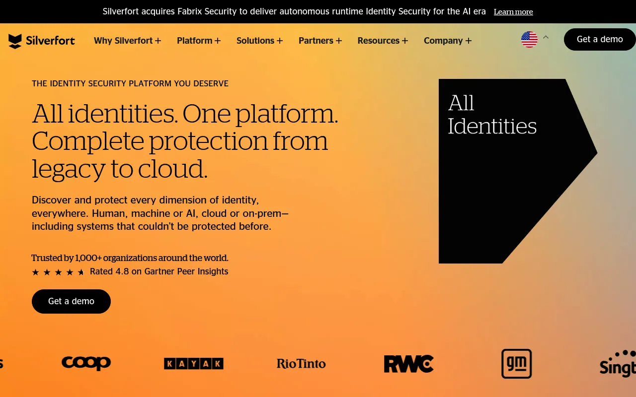Click the Silverfort shield logo icon
The image size is (636, 397).
tap(15, 41)
